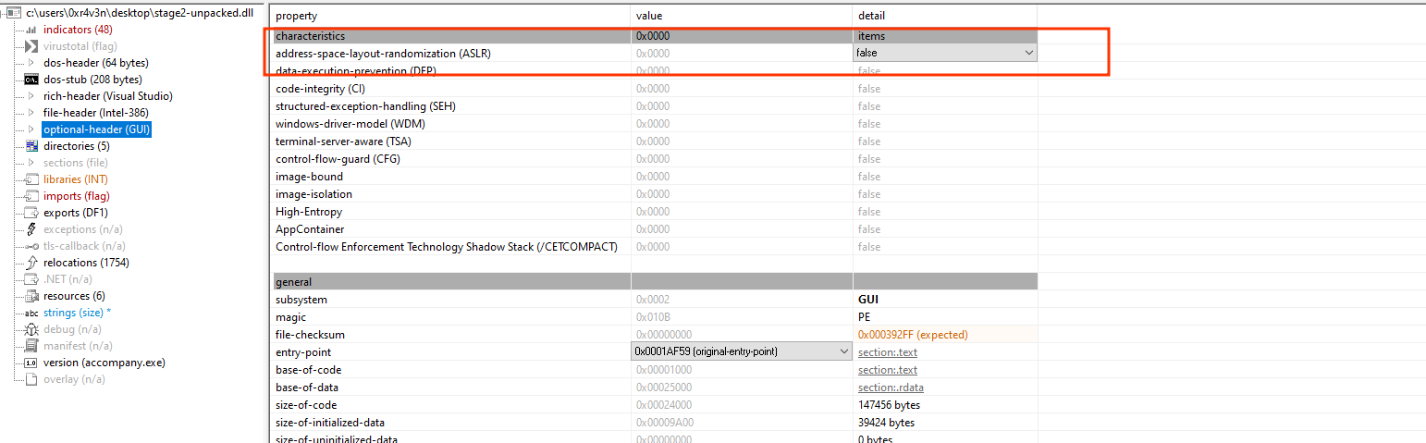
Task: Follow the section:.text link for entry-point
Action: 887,352
